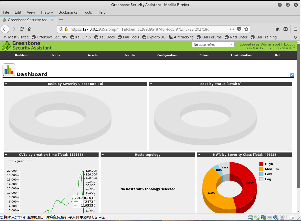Reload the current page
Viewport: 301px width, 221px height.
pyautogui.click(x=22, y=29)
